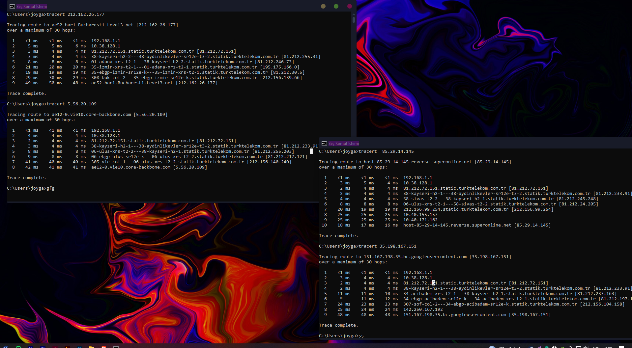The image size is (632, 348).
Task: Click the '01-adana-xrs-t2-1---38-kayseri-h2-2' hop
Action: tap(153, 62)
